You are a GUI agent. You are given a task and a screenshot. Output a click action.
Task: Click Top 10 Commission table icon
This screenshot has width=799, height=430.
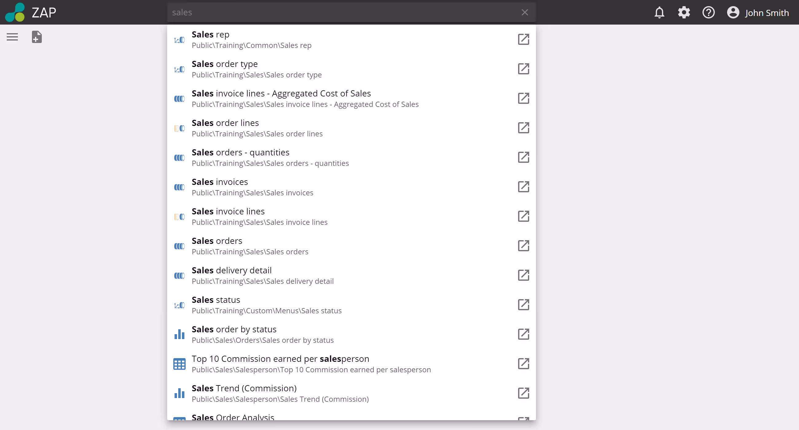click(179, 364)
